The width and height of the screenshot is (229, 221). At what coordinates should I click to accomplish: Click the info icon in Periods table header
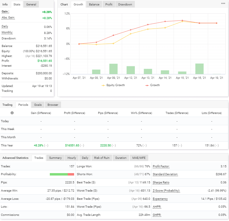[12, 113]
